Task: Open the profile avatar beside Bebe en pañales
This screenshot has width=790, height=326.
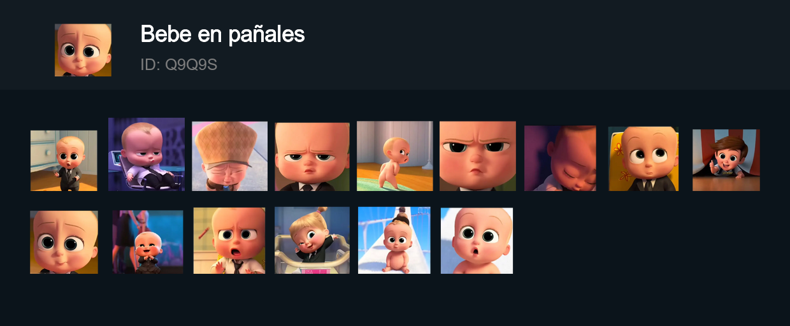Action: 83,50
